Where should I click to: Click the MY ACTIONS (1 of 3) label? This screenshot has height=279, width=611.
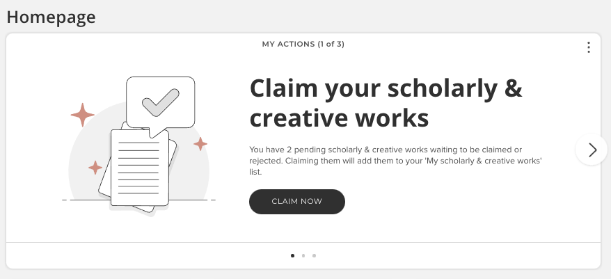tap(303, 45)
